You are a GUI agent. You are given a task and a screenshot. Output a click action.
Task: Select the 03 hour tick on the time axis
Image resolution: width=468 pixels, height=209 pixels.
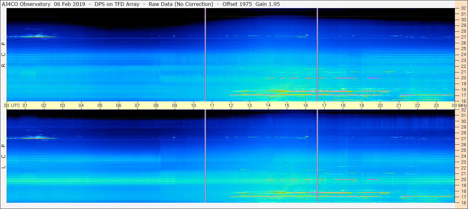63,105
